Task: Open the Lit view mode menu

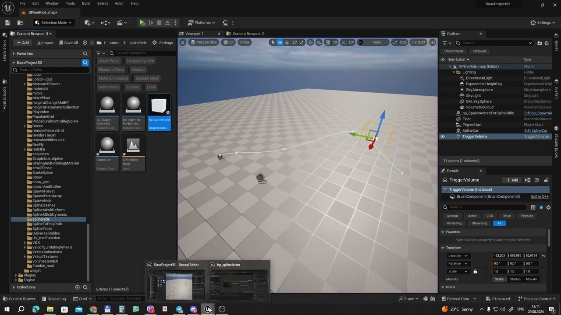Action: (x=228, y=42)
